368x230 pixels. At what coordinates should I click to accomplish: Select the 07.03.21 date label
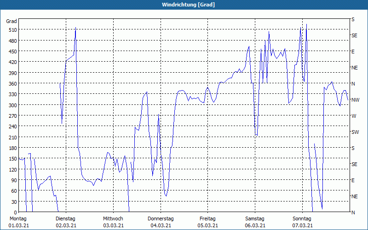point(302,225)
